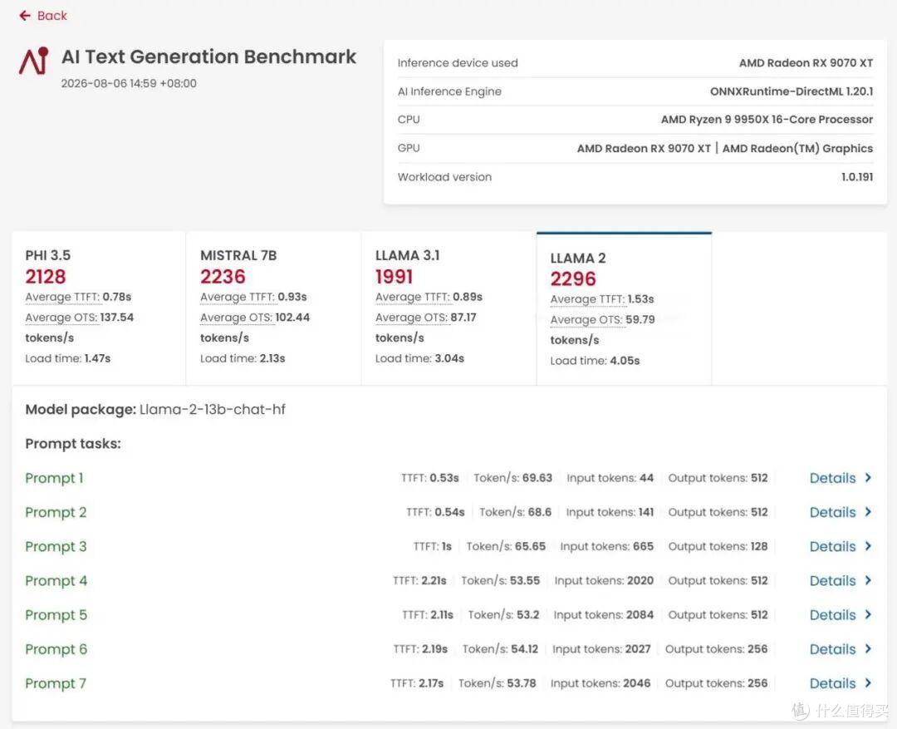Select the LLAMA 2 tab
This screenshot has width=897, height=729.
click(x=624, y=308)
